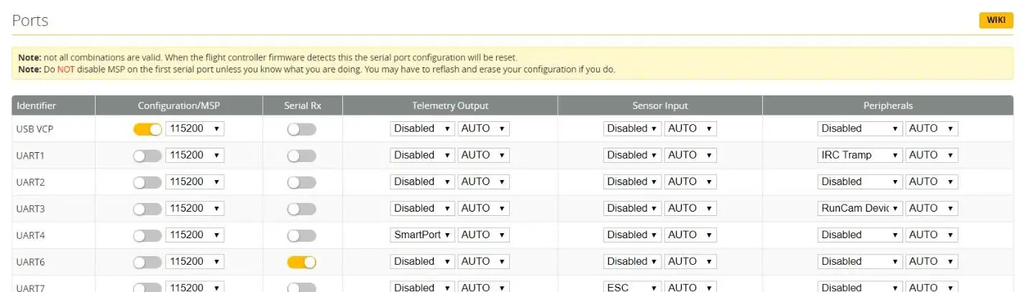Toggle UART3 Serial Rx switch
The width and height of the screenshot is (1029, 292).
301,209
